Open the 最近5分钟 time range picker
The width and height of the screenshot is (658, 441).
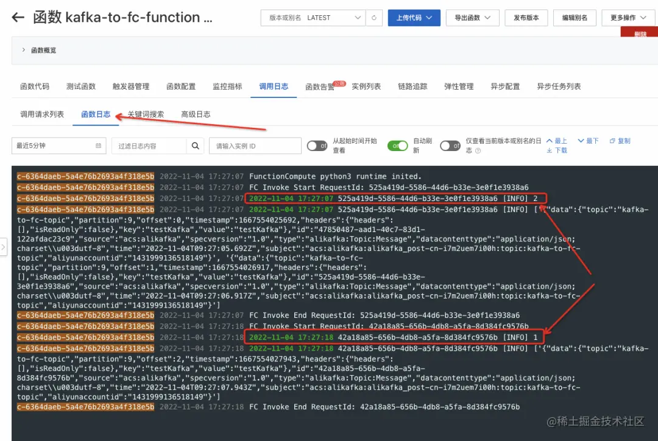coord(58,146)
